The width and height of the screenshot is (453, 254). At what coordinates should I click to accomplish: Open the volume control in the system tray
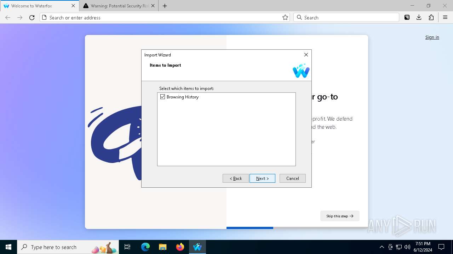click(407, 247)
